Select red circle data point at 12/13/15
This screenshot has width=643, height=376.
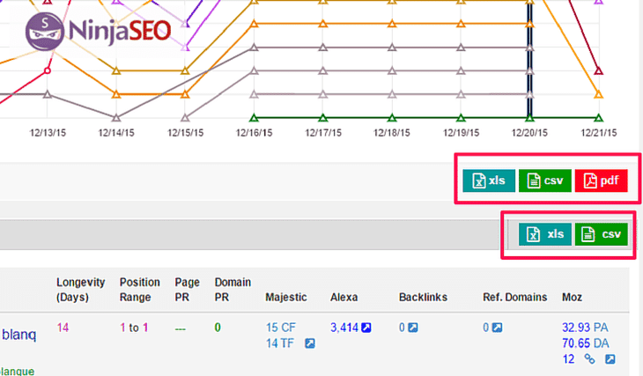48,71
